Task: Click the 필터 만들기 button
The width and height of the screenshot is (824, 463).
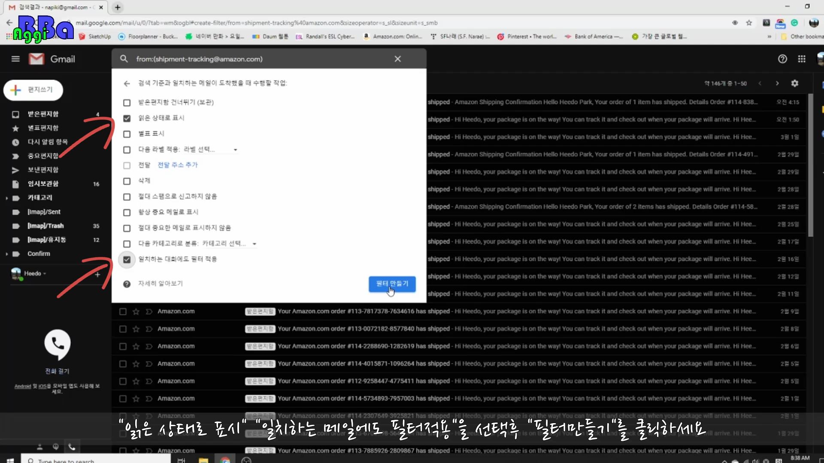Action: pos(392,284)
